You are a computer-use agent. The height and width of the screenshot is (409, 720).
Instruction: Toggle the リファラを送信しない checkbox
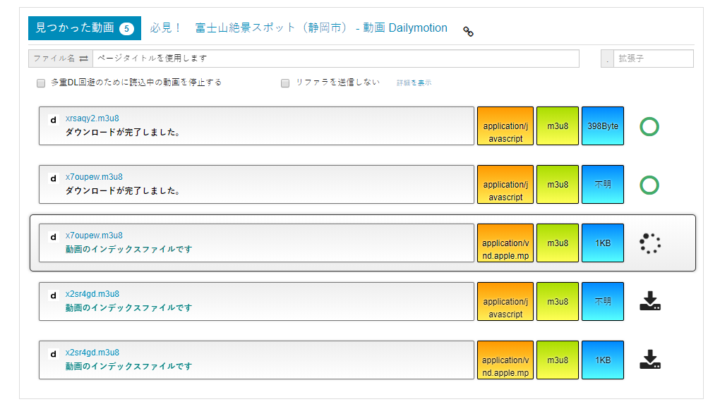point(285,83)
